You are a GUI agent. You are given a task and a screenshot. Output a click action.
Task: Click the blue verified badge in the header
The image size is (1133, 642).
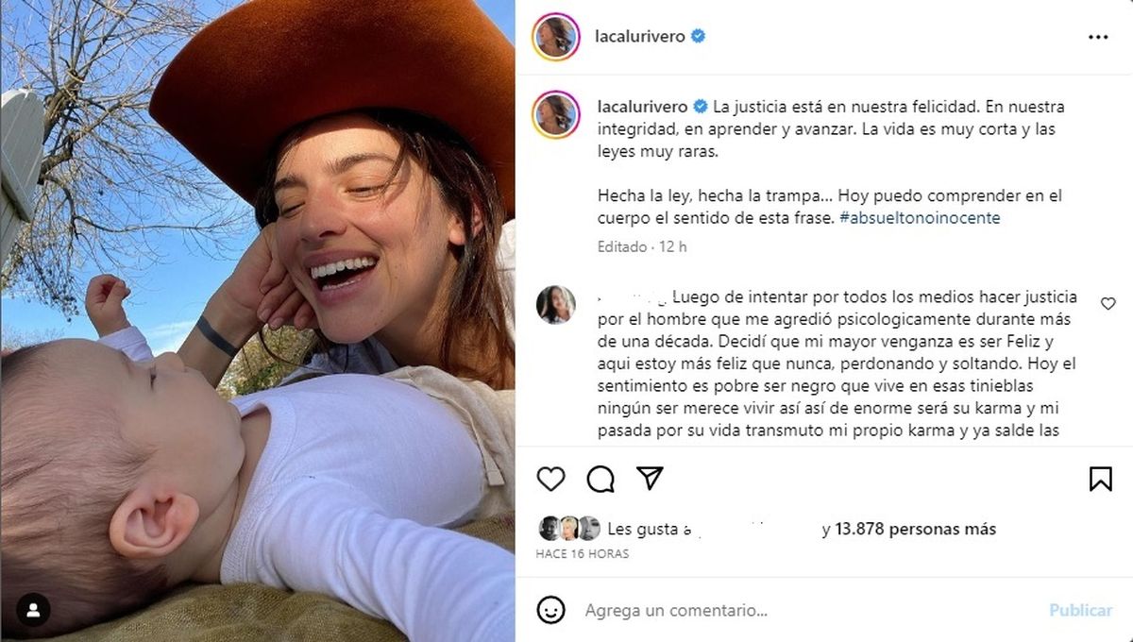click(699, 37)
